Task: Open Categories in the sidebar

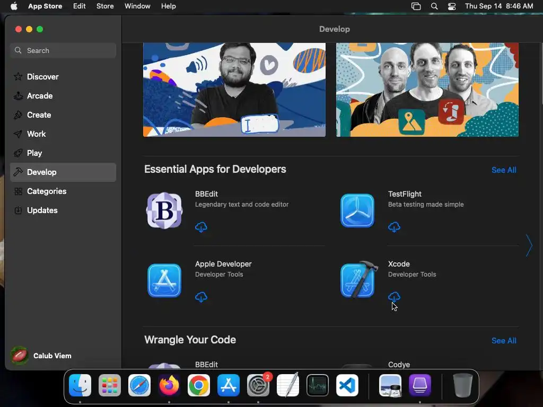Action: pyautogui.click(x=63, y=191)
